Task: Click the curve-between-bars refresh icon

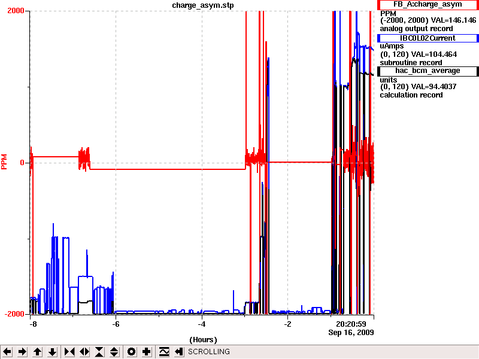Action: [x=164, y=352]
